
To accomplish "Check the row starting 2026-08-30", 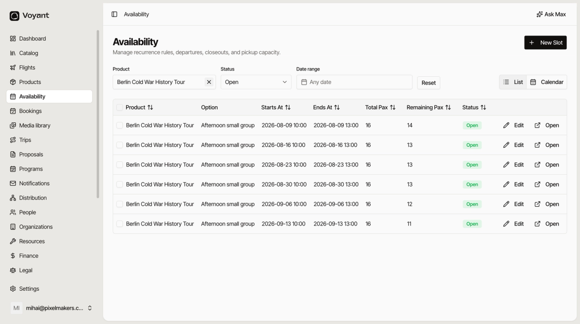I will point(119,184).
